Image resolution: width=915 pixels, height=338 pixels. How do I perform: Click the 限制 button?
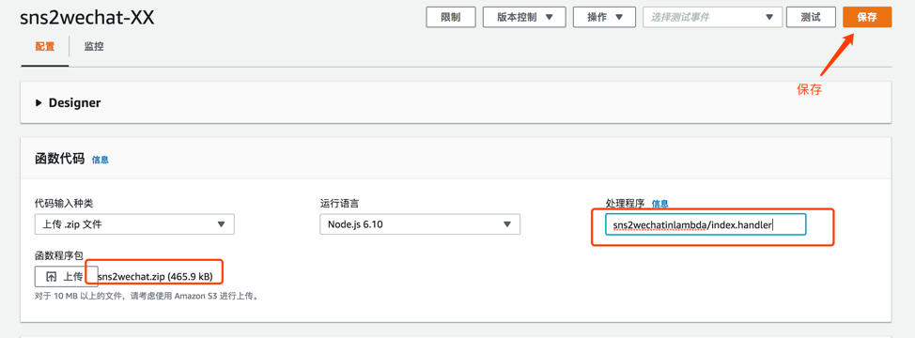[x=451, y=17]
